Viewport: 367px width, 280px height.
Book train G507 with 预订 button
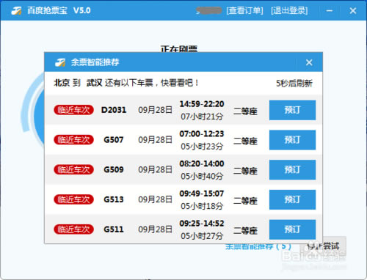pos(292,140)
